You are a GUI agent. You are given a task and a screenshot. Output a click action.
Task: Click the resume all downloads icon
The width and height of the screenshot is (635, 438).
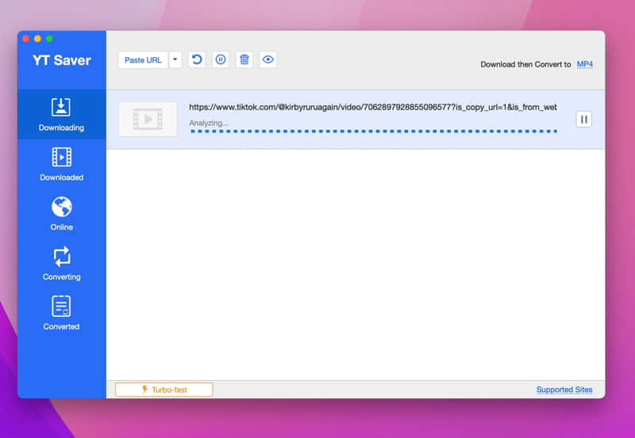197,59
